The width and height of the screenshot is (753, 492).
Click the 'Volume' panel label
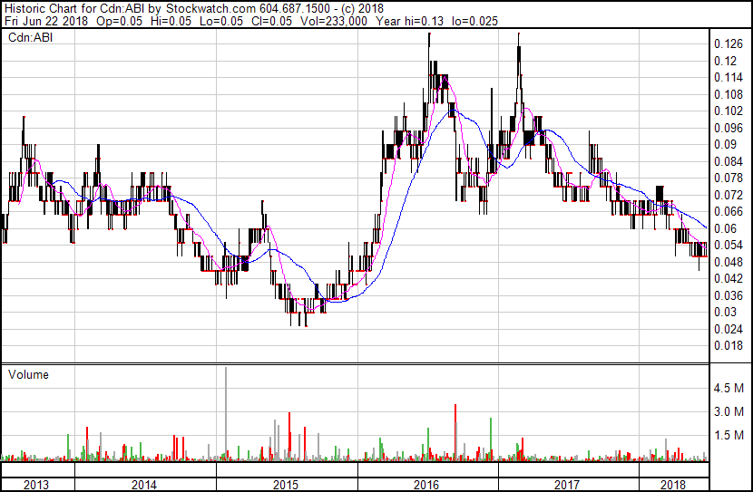click(28, 374)
